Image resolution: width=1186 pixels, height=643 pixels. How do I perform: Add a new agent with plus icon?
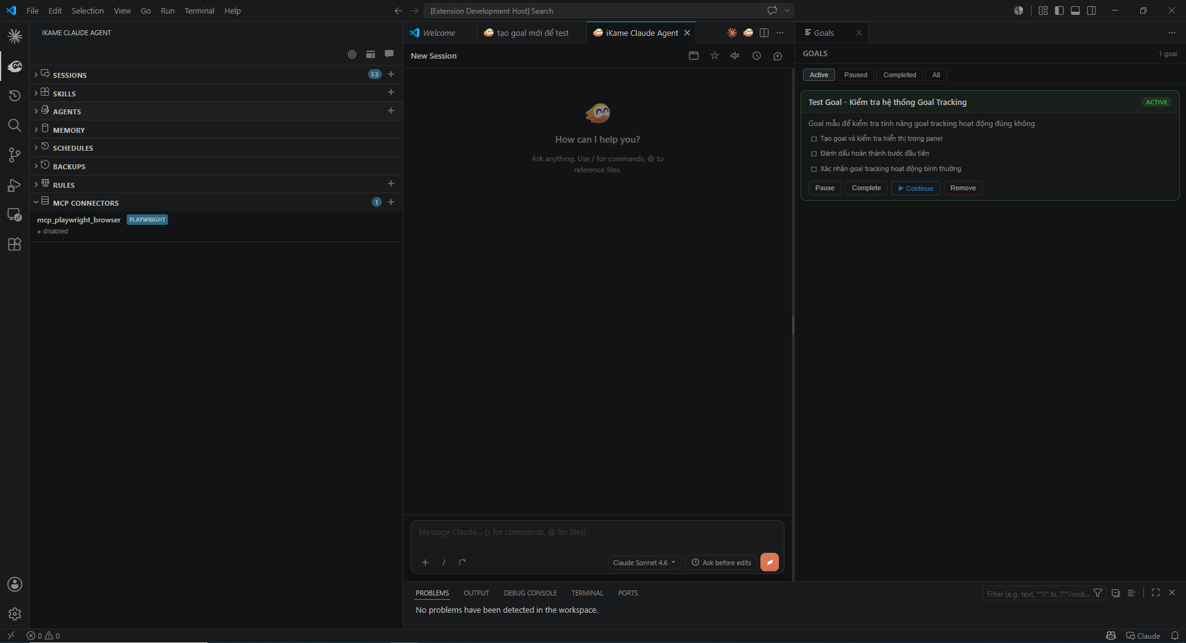click(x=391, y=111)
